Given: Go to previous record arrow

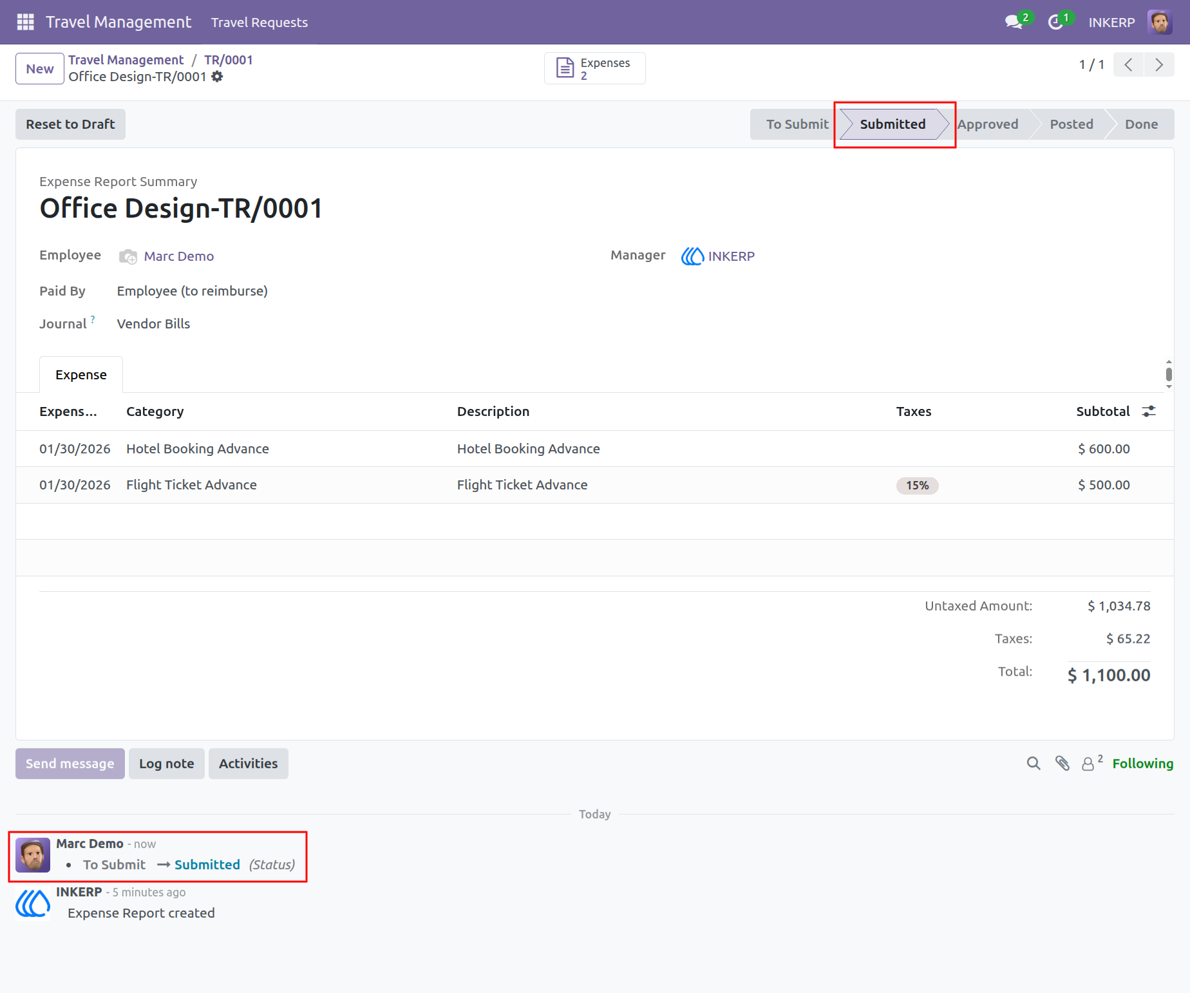Looking at the screenshot, I should [x=1128, y=65].
